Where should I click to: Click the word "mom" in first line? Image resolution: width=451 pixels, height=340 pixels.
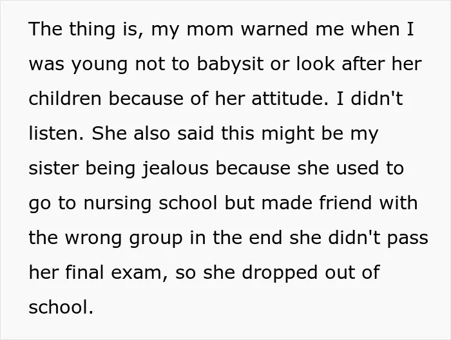(x=210, y=30)
